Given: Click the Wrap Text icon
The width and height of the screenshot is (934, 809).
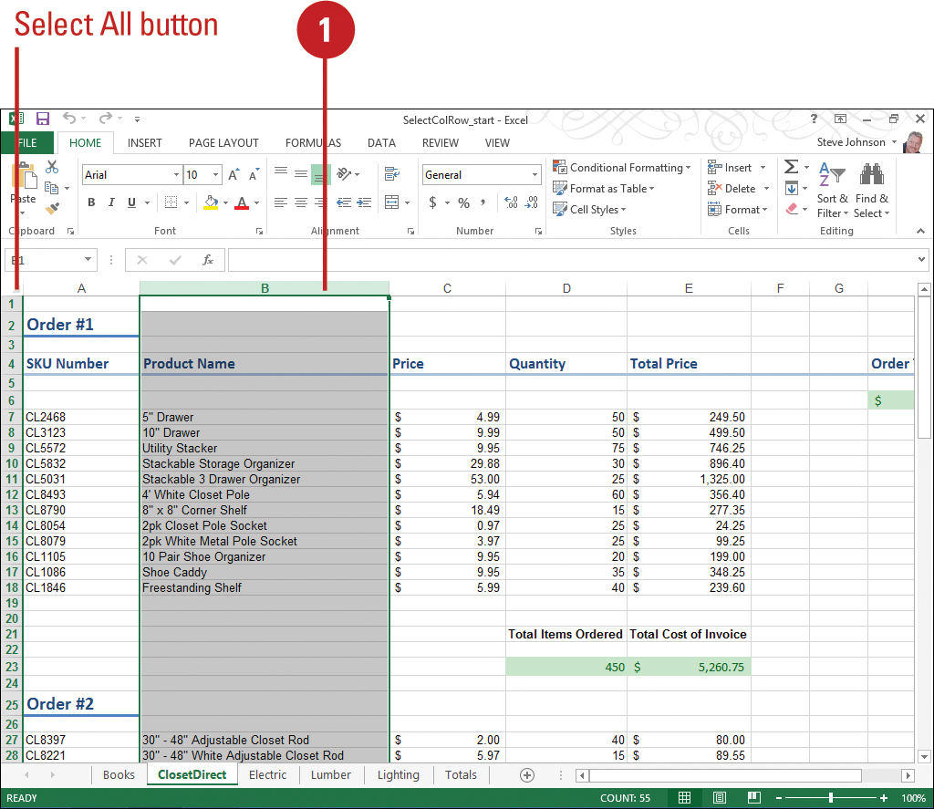Looking at the screenshot, I should pos(392,174).
